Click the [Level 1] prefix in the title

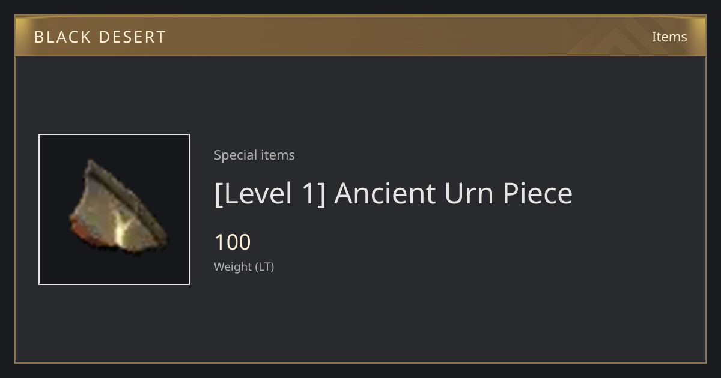270,193
